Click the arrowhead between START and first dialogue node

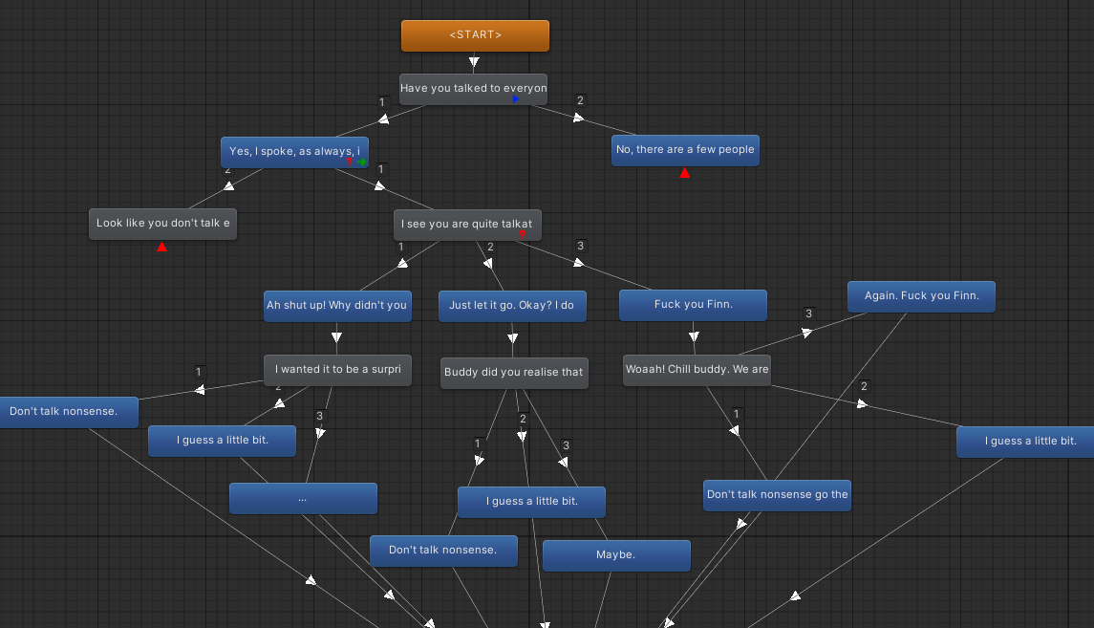[x=475, y=63]
